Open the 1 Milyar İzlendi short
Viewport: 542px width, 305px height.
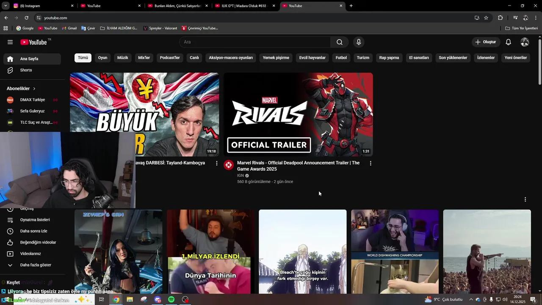[x=210, y=252]
